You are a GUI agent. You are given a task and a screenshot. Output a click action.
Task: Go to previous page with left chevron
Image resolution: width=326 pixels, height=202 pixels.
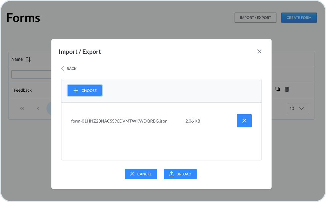click(x=38, y=108)
